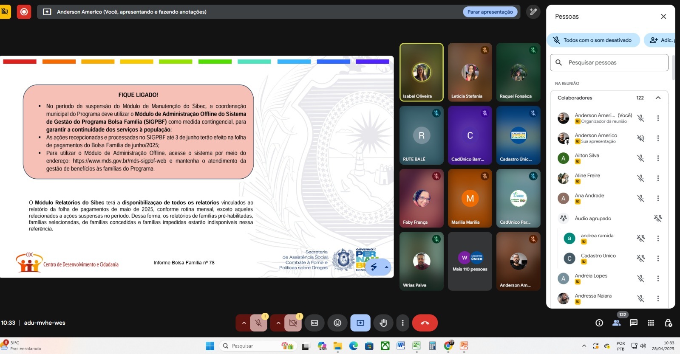The height and width of the screenshot is (354, 680).
Task: Expand camera video settings arrow
Action: [278, 323]
